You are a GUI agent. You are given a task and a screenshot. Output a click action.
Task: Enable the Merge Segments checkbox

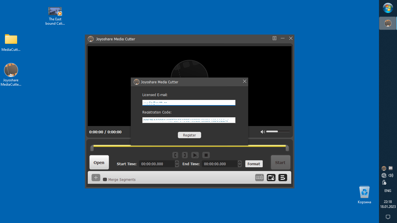(x=105, y=179)
